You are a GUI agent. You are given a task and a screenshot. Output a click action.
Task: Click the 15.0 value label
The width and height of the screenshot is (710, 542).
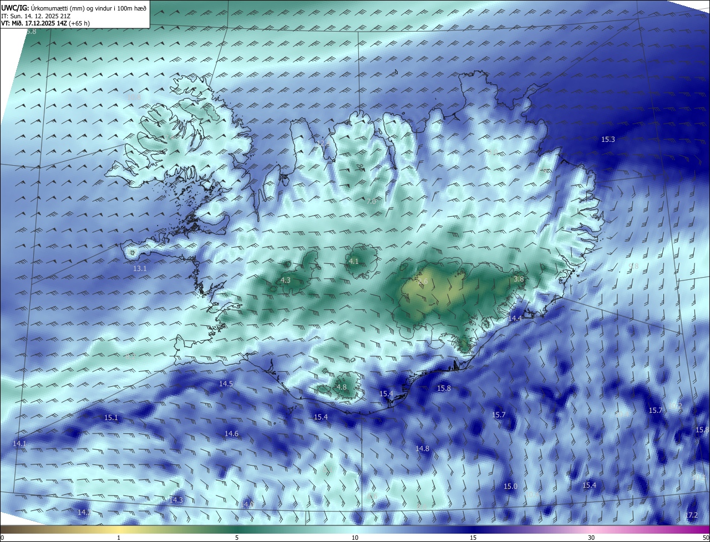(x=510, y=486)
